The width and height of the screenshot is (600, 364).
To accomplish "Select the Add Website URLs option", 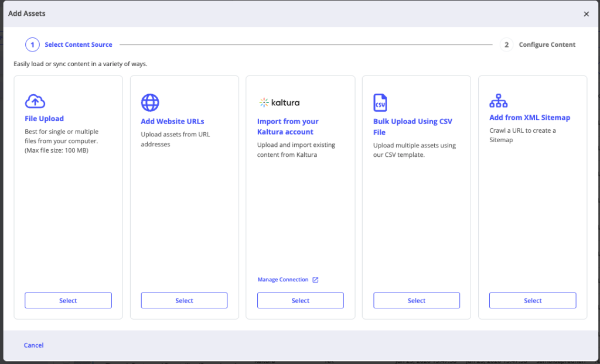I will pyautogui.click(x=184, y=301).
